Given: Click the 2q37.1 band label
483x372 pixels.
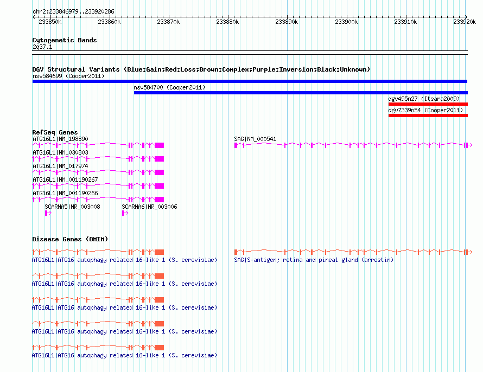Looking at the screenshot, I should (x=42, y=47).
